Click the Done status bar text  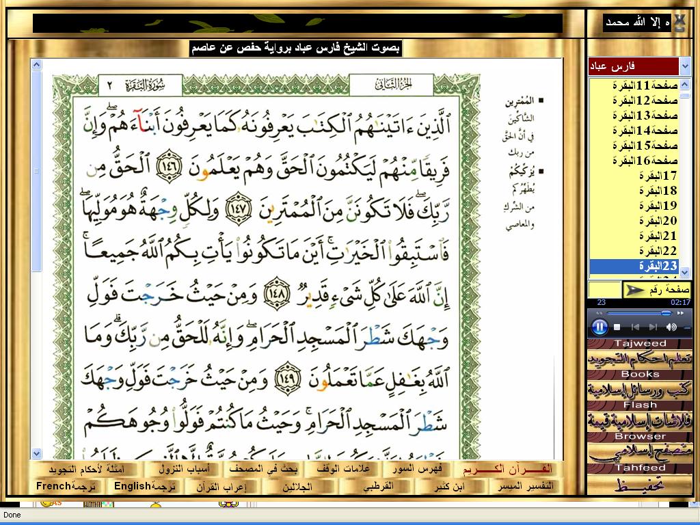tap(12, 515)
